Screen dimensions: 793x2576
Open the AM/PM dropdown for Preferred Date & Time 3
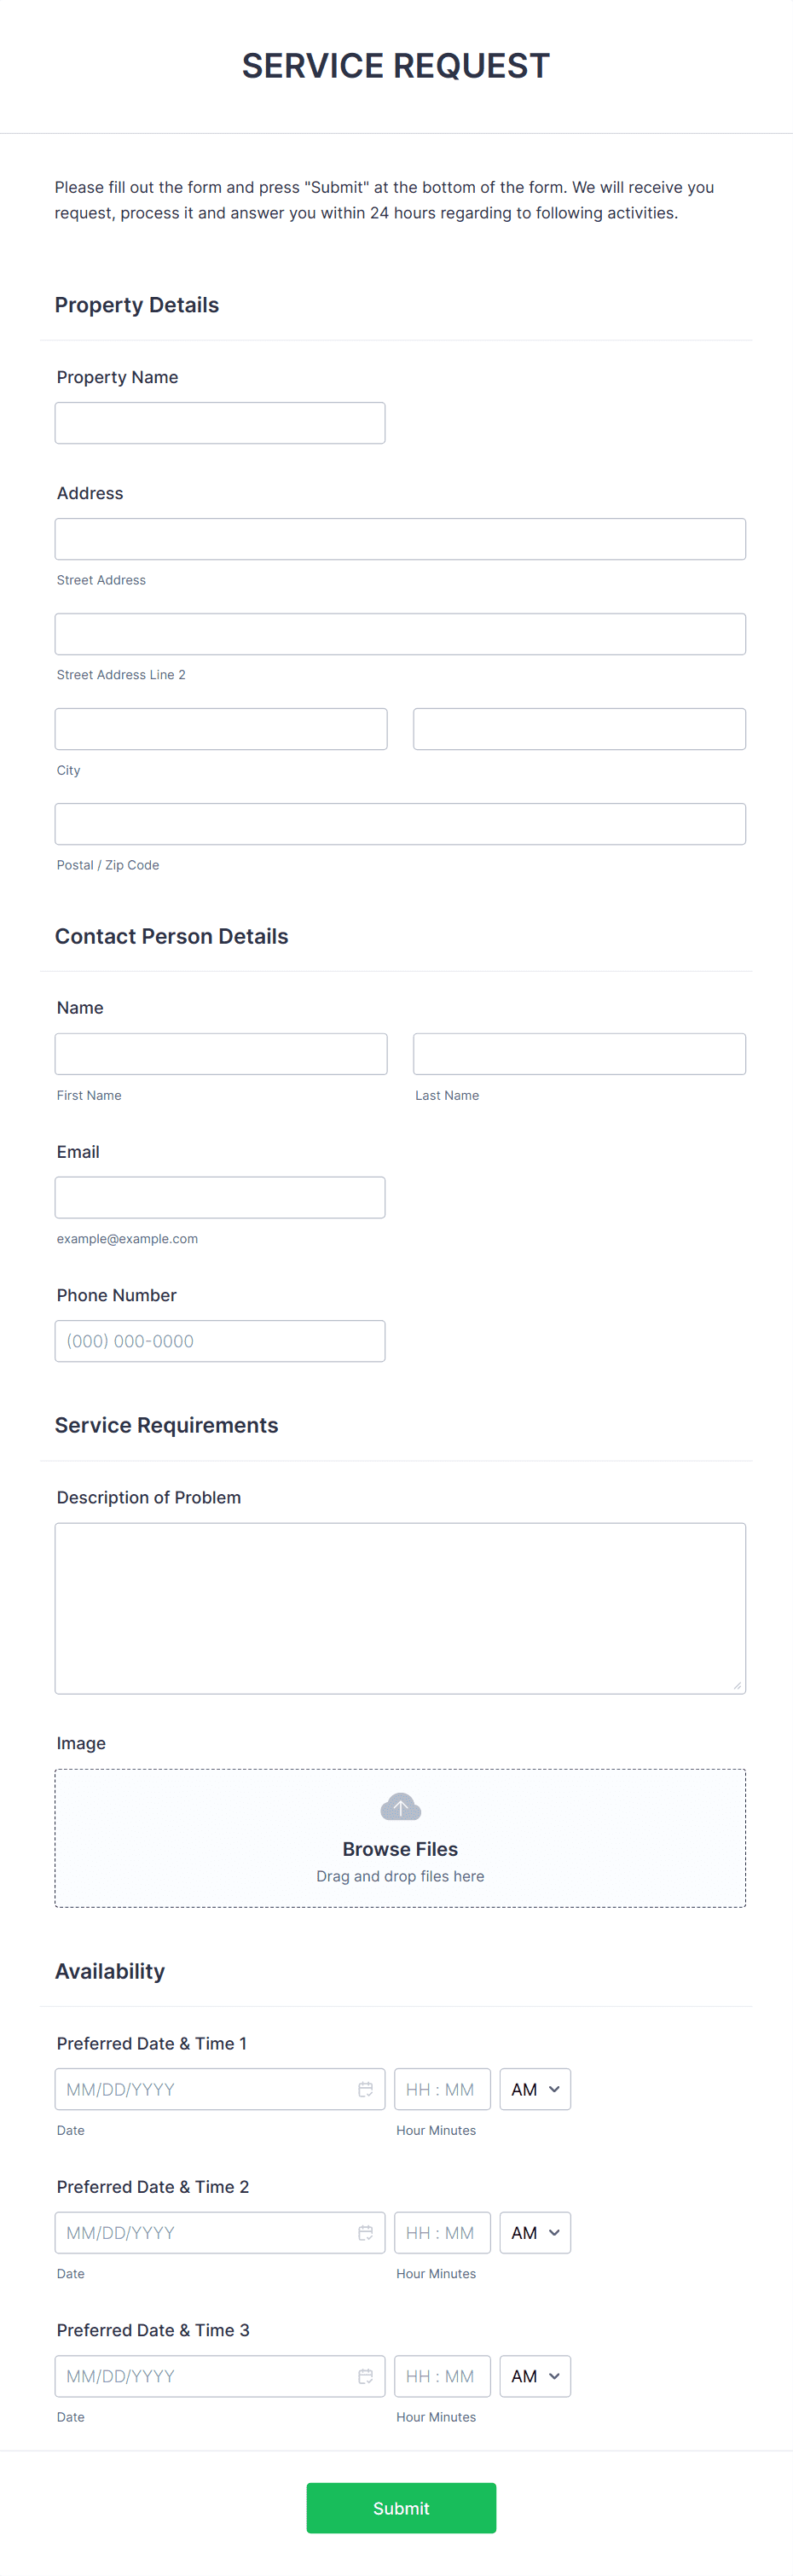pos(535,2376)
